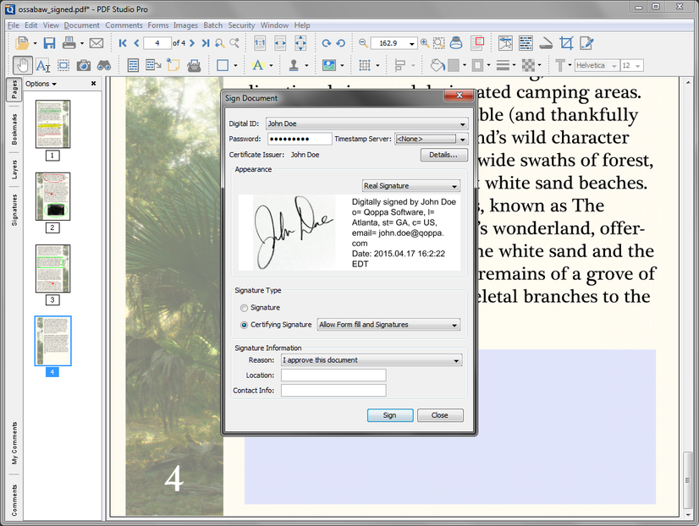
Task: Click the fill color swatch in toolbar
Action: coord(453,65)
